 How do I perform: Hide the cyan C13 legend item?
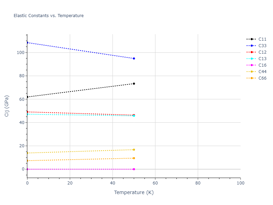coord(262,59)
